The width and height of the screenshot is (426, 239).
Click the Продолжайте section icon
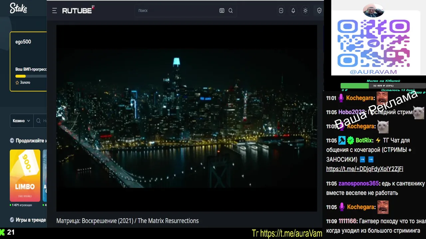pos(12,140)
